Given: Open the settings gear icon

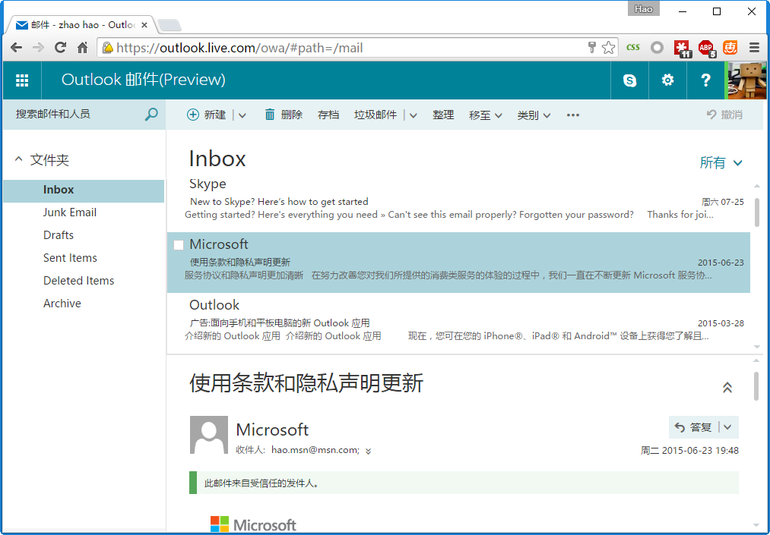Looking at the screenshot, I should tap(667, 80).
